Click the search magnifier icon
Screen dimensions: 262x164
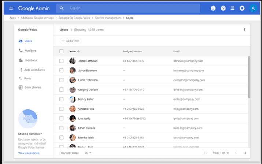point(62,8)
